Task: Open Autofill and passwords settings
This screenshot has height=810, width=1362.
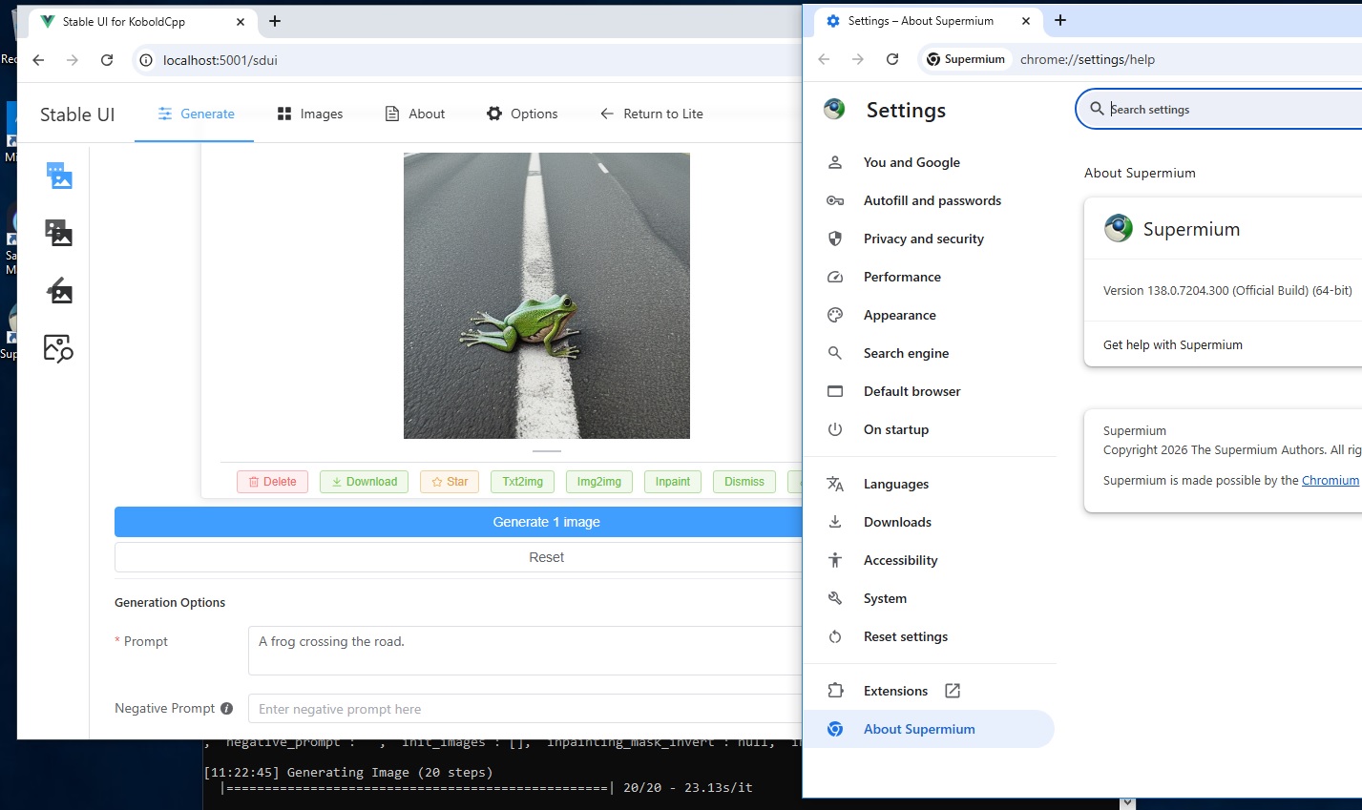Action: coord(932,200)
